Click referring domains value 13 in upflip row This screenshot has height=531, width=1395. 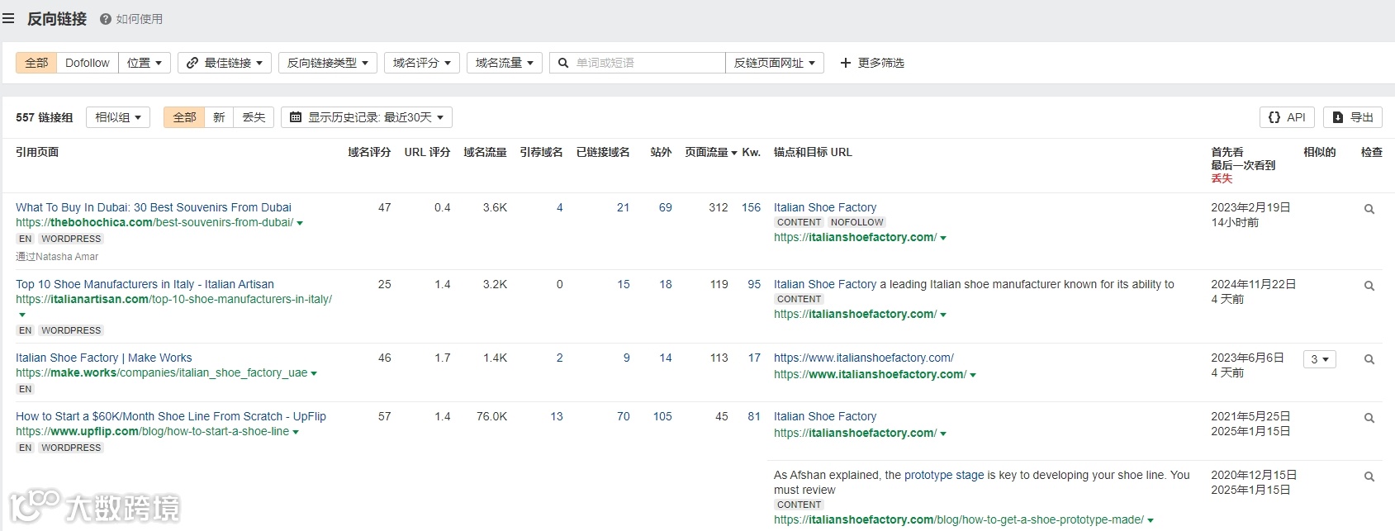(557, 416)
